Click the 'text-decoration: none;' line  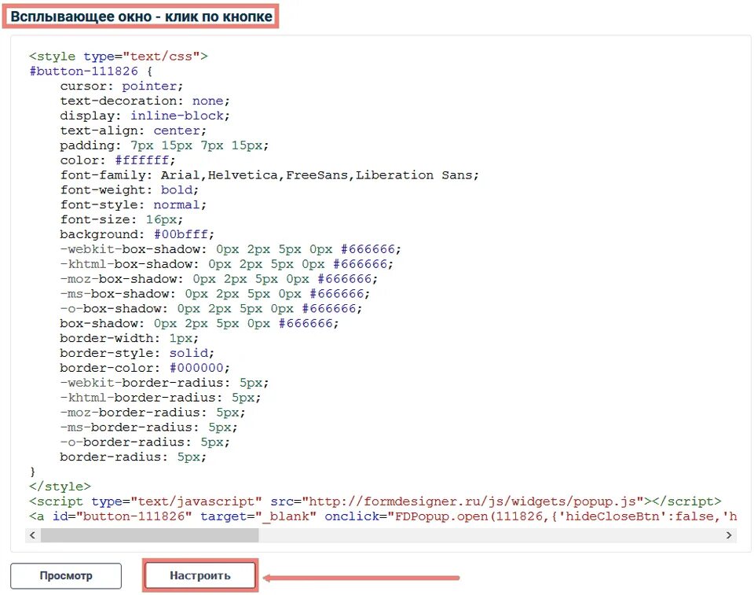(145, 101)
